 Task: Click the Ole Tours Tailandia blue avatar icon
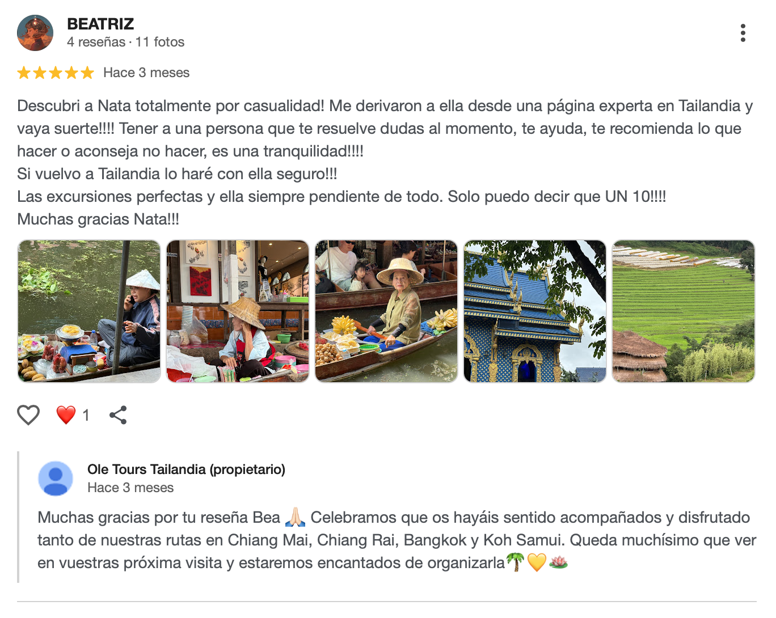[56, 479]
